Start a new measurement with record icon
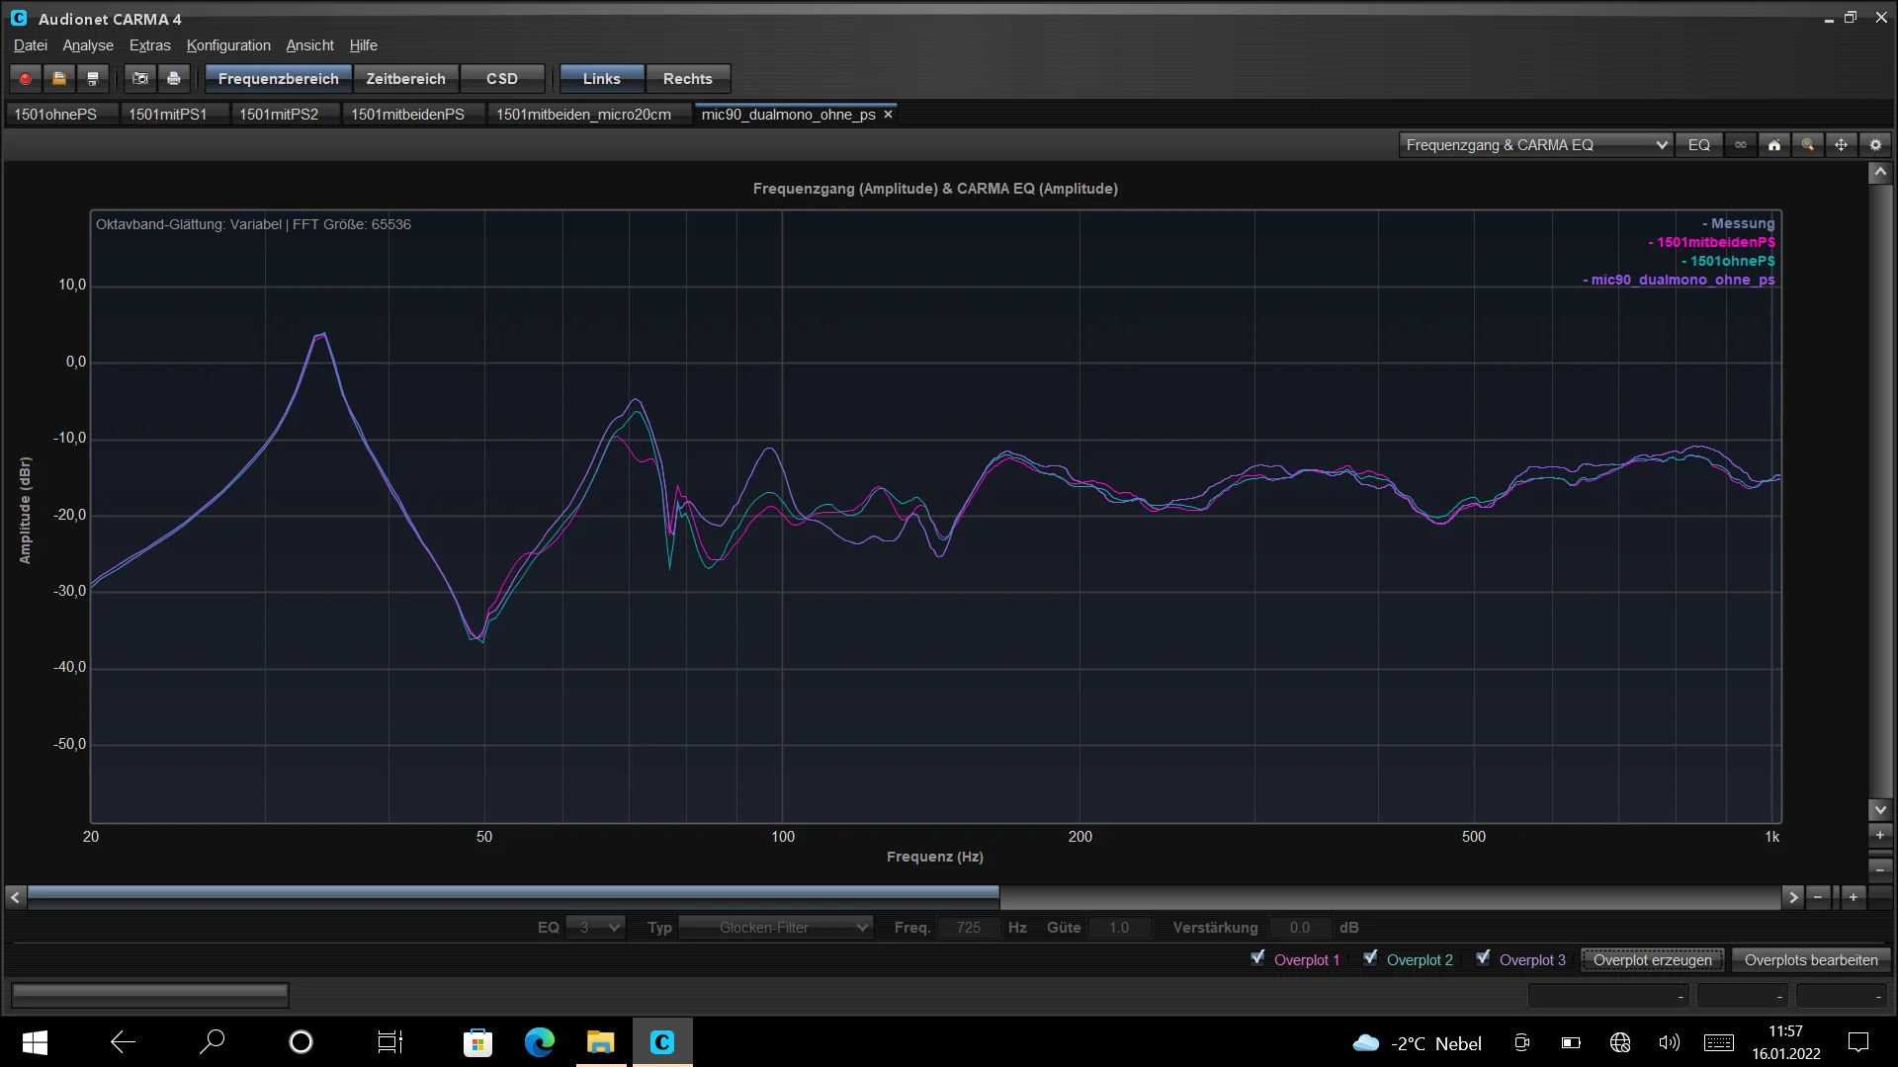The height and width of the screenshot is (1067, 1898). tap(26, 79)
